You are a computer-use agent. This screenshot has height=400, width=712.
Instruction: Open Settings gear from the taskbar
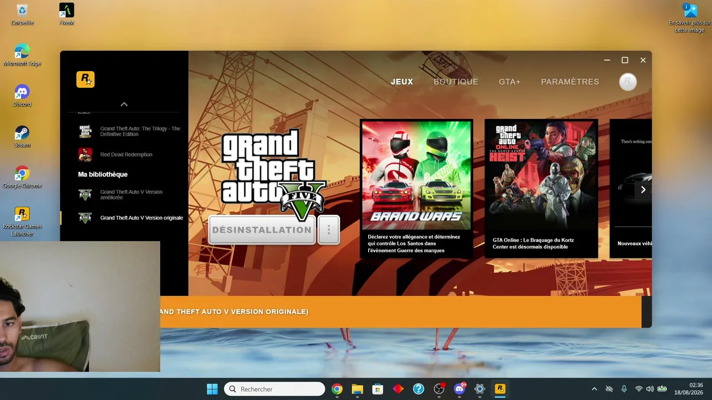click(x=479, y=389)
